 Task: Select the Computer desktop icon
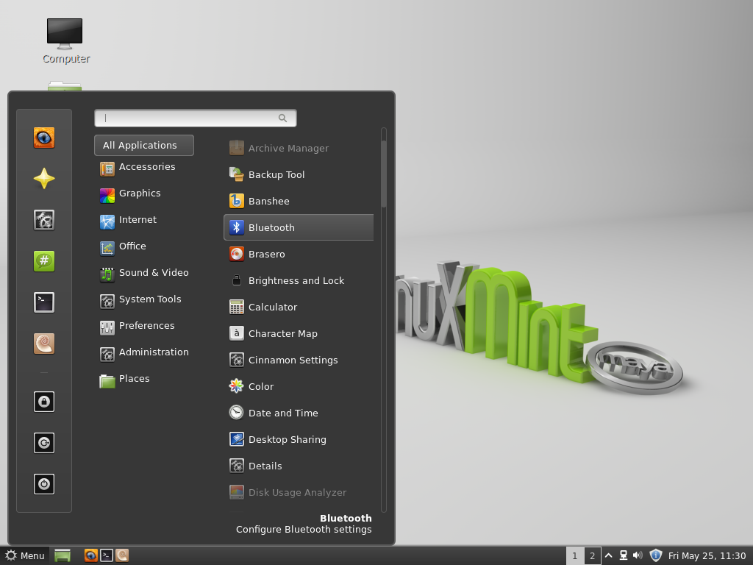pos(65,41)
